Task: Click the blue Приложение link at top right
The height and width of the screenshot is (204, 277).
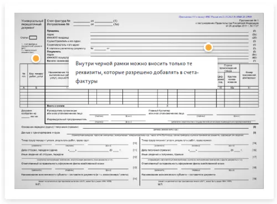Action: 215,17
